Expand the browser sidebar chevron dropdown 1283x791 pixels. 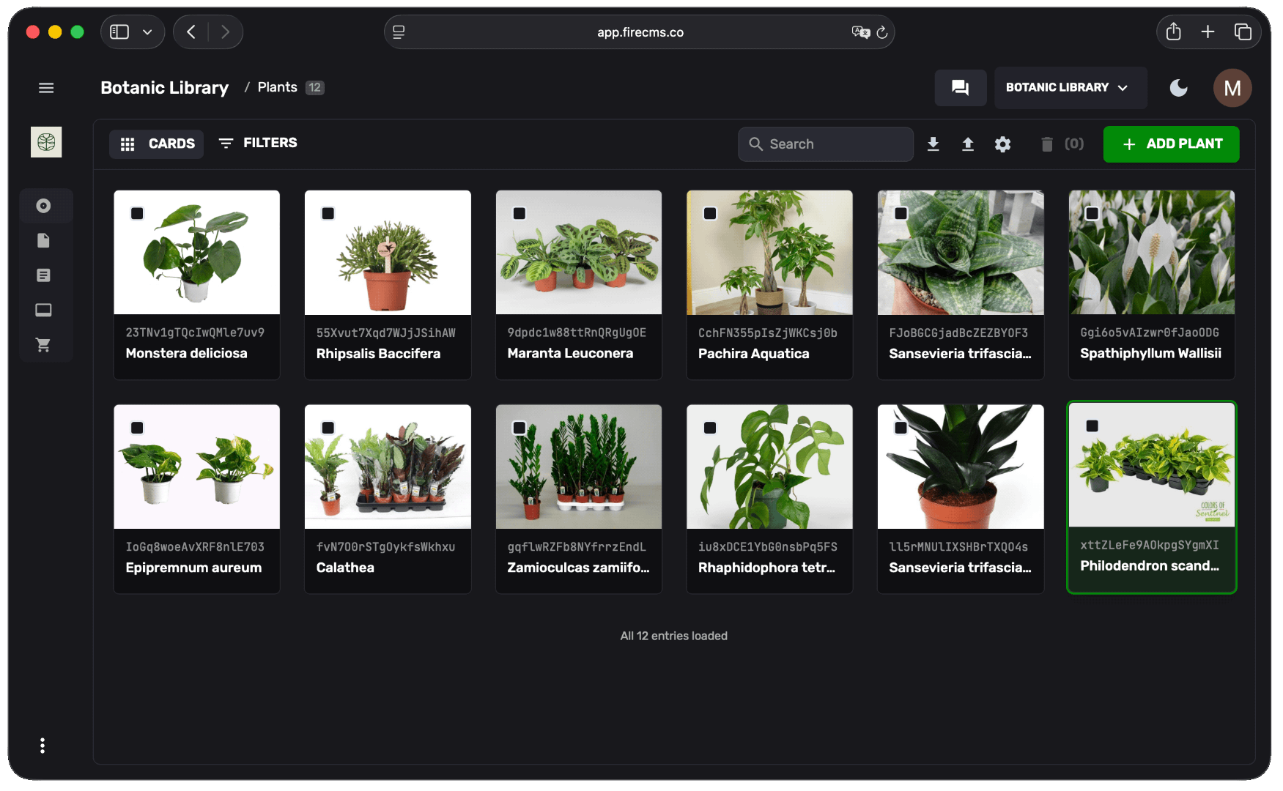[x=147, y=32]
